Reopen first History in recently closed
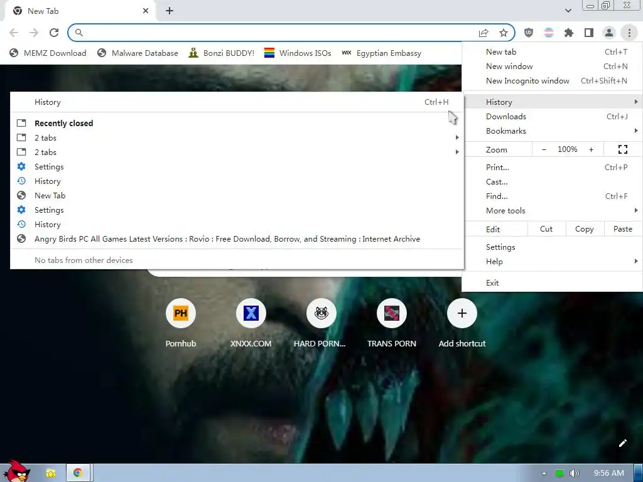Image resolution: width=643 pixels, height=482 pixels. point(237,181)
